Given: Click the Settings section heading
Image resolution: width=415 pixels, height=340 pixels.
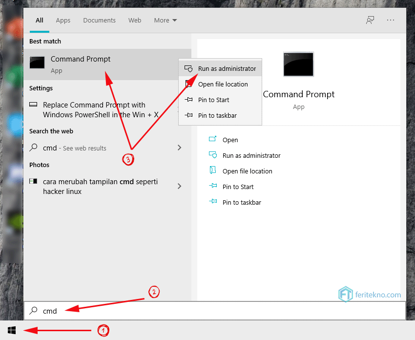Looking at the screenshot, I should tap(41, 88).
